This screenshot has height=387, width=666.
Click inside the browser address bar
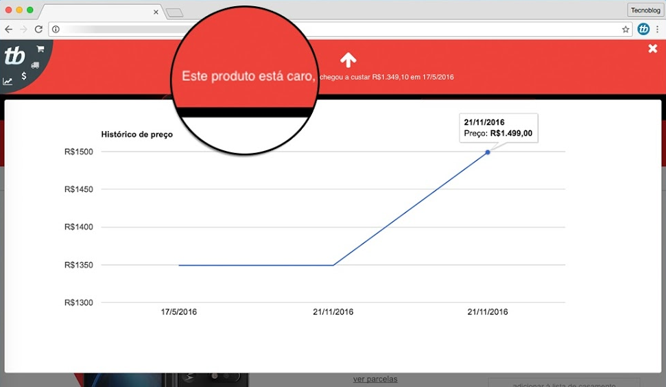343,30
